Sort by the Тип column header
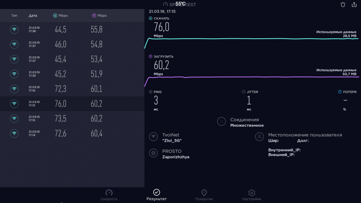 14,15
